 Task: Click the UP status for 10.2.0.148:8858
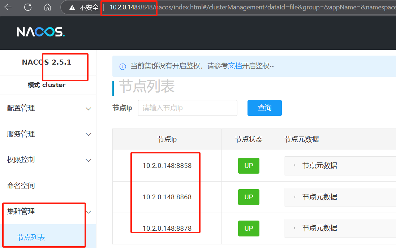(249, 165)
